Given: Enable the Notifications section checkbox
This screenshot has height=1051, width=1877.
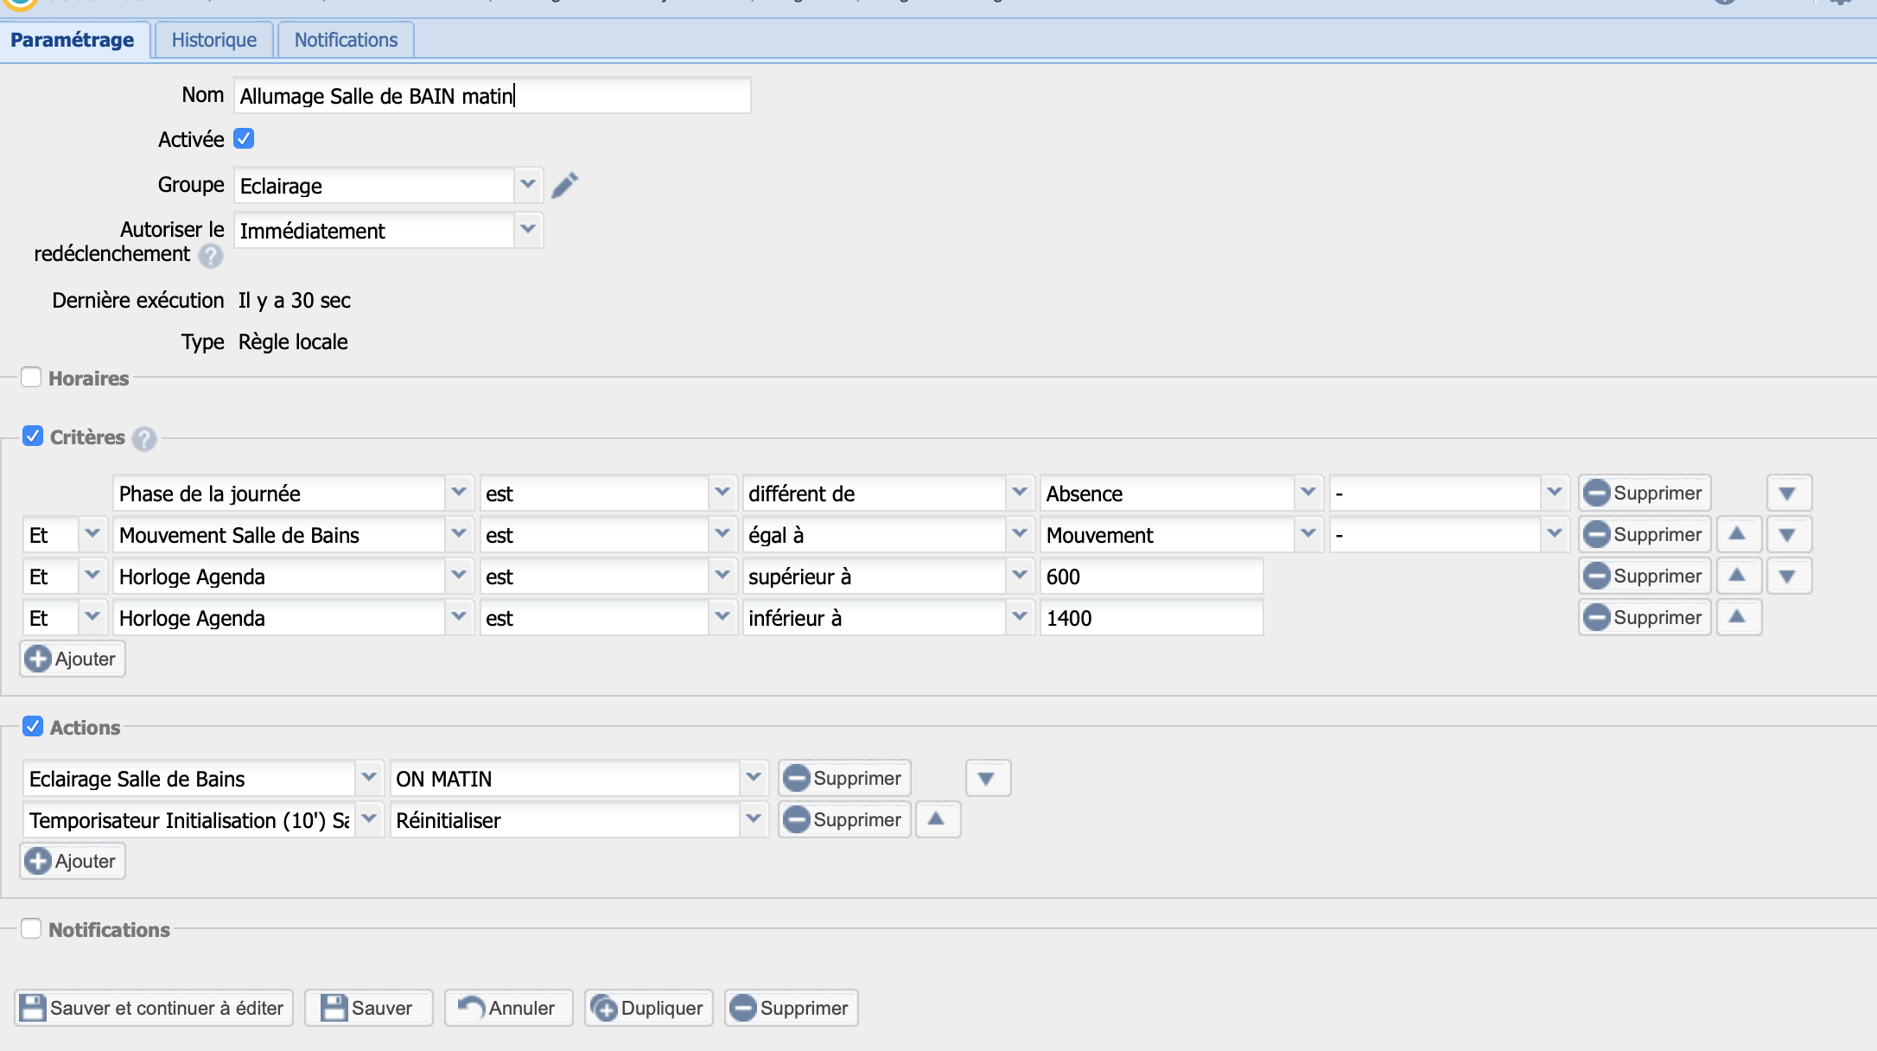Looking at the screenshot, I should click(x=32, y=928).
